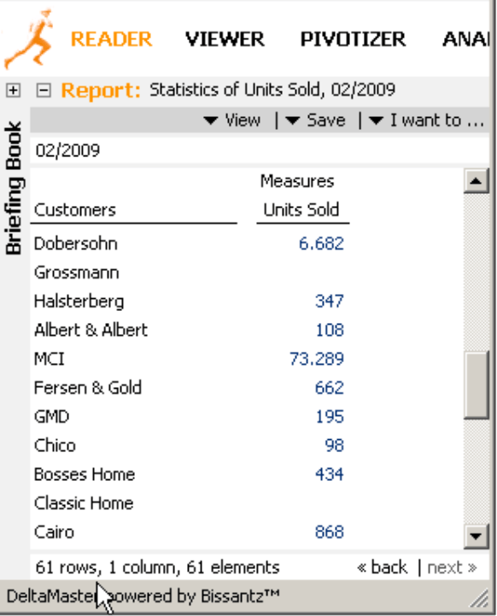Open the Save dropdown menu
497x616 pixels.
point(315,120)
